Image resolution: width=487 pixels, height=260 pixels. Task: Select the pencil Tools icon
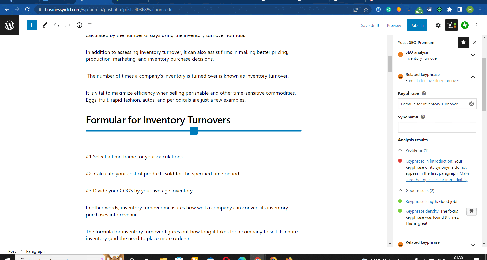click(45, 25)
